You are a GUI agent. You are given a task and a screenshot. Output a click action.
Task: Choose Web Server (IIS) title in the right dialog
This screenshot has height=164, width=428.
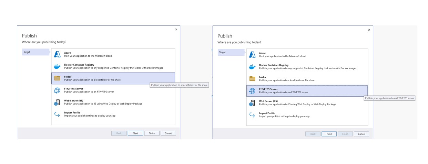click(x=268, y=101)
